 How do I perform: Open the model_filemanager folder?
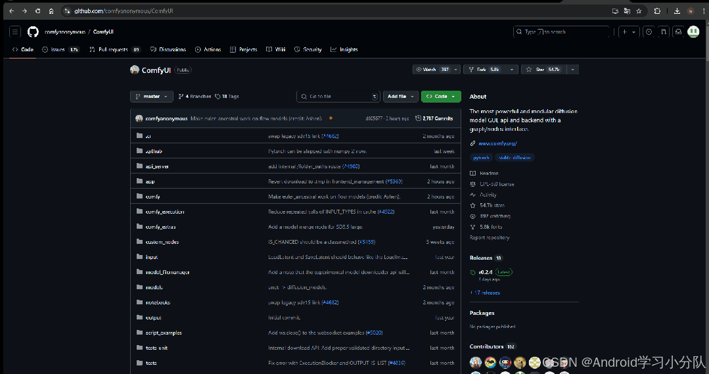[x=168, y=272]
